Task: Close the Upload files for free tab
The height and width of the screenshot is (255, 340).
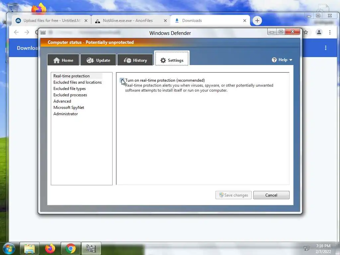Action: click(x=86, y=21)
